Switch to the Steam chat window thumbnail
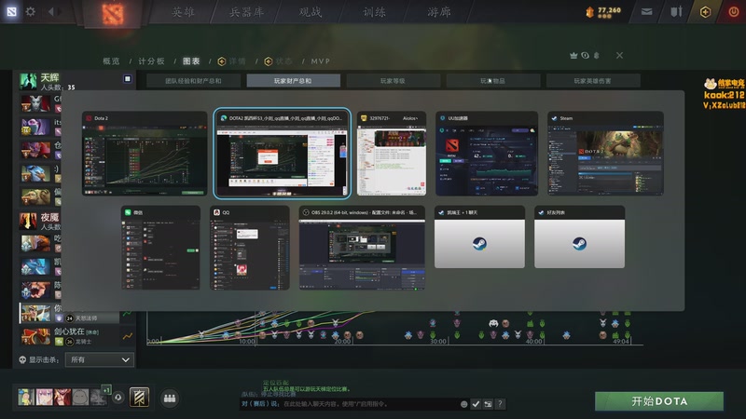 pyautogui.click(x=479, y=237)
